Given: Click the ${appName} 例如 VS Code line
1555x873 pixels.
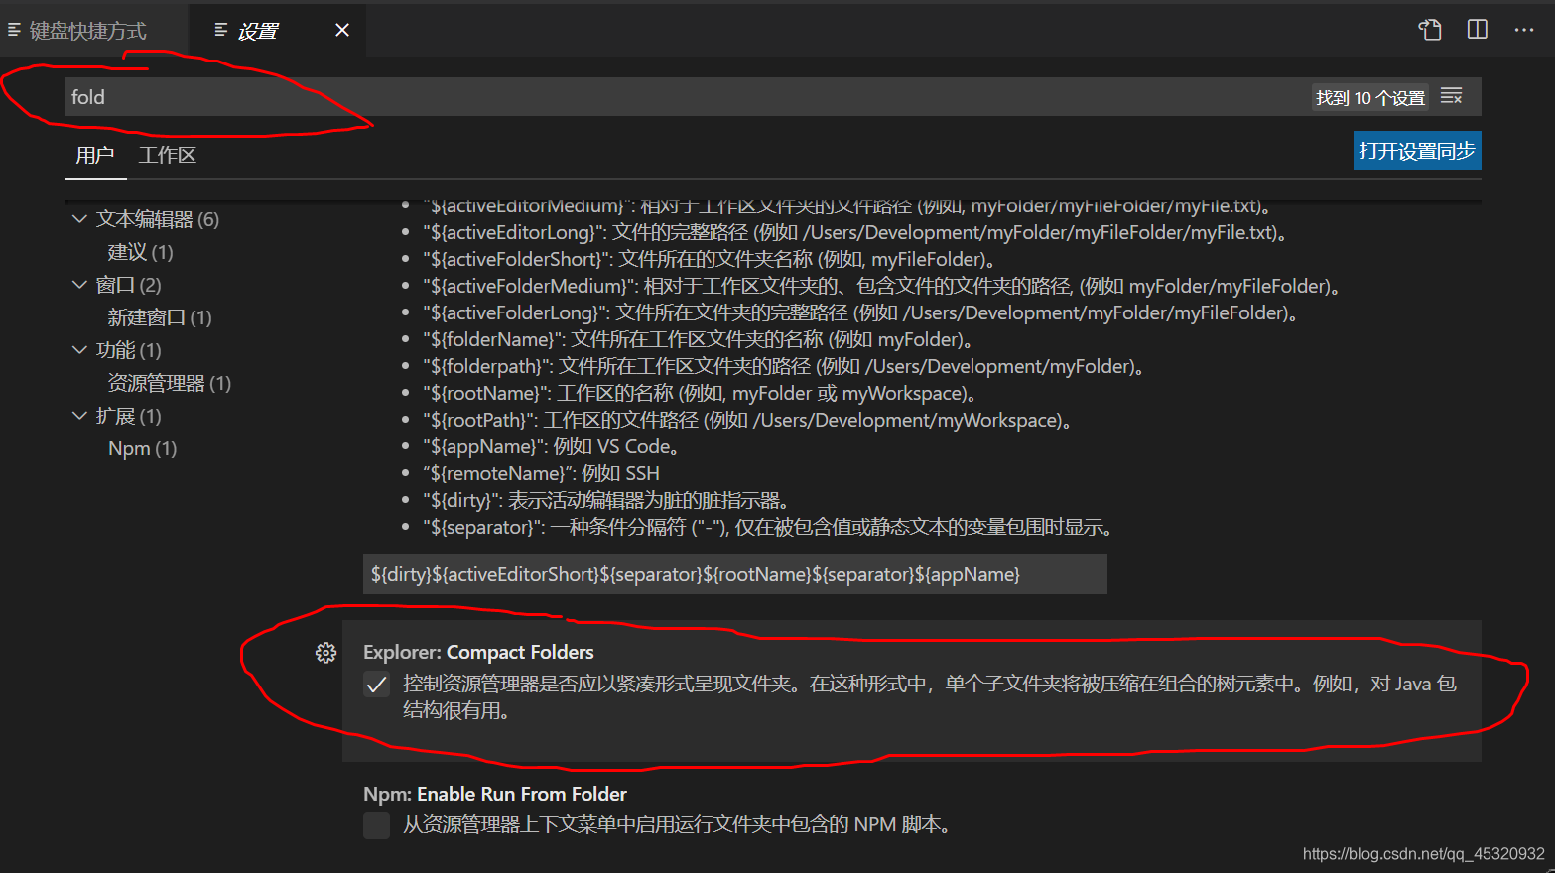Looking at the screenshot, I should click(552, 446).
